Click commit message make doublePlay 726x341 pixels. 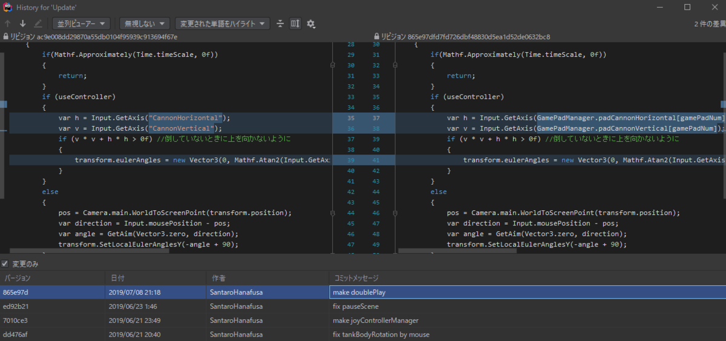pyautogui.click(x=359, y=293)
